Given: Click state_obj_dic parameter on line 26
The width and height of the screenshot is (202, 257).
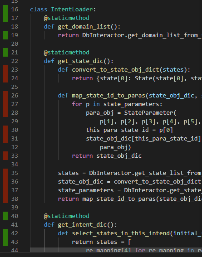Looking at the screenshot, I should tap(171, 95).
